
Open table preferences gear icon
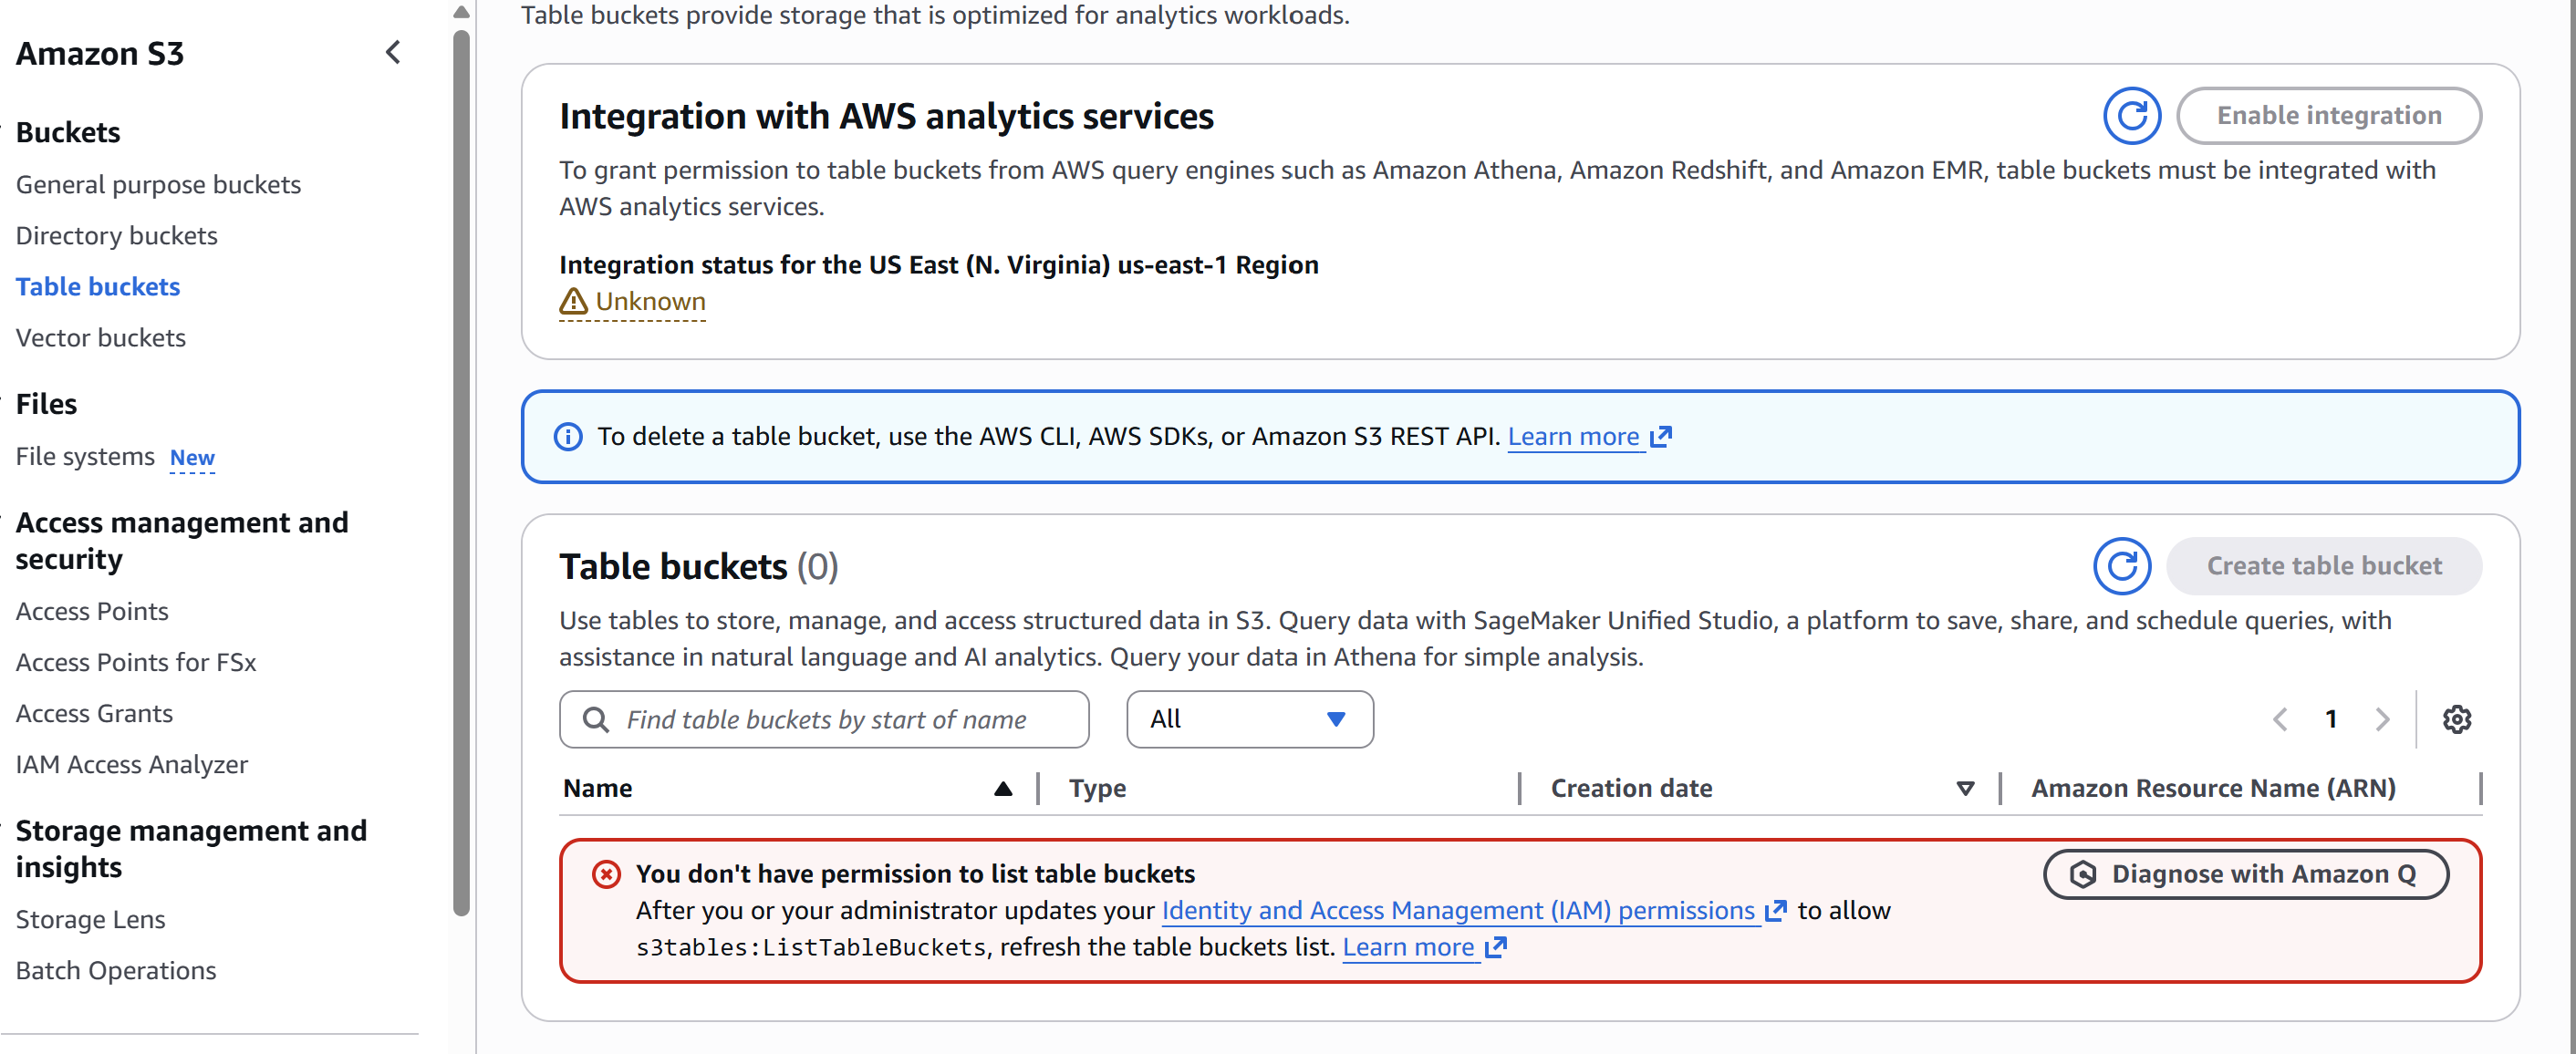point(2456,719)
